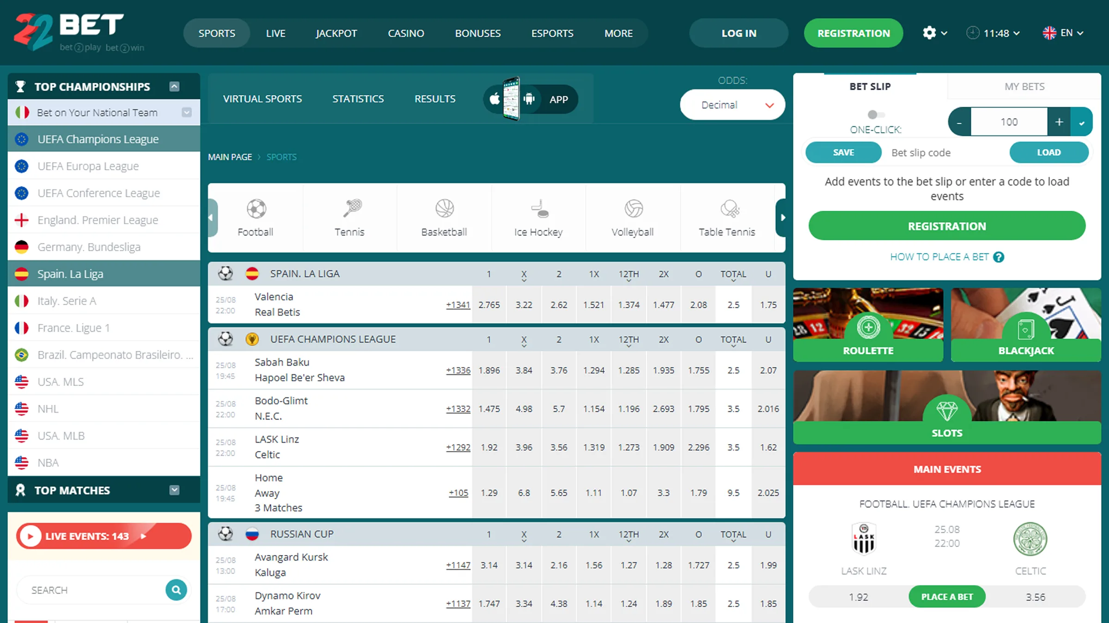Open the EN language dropdown

pyautogui.click(x=1063, y=33)
